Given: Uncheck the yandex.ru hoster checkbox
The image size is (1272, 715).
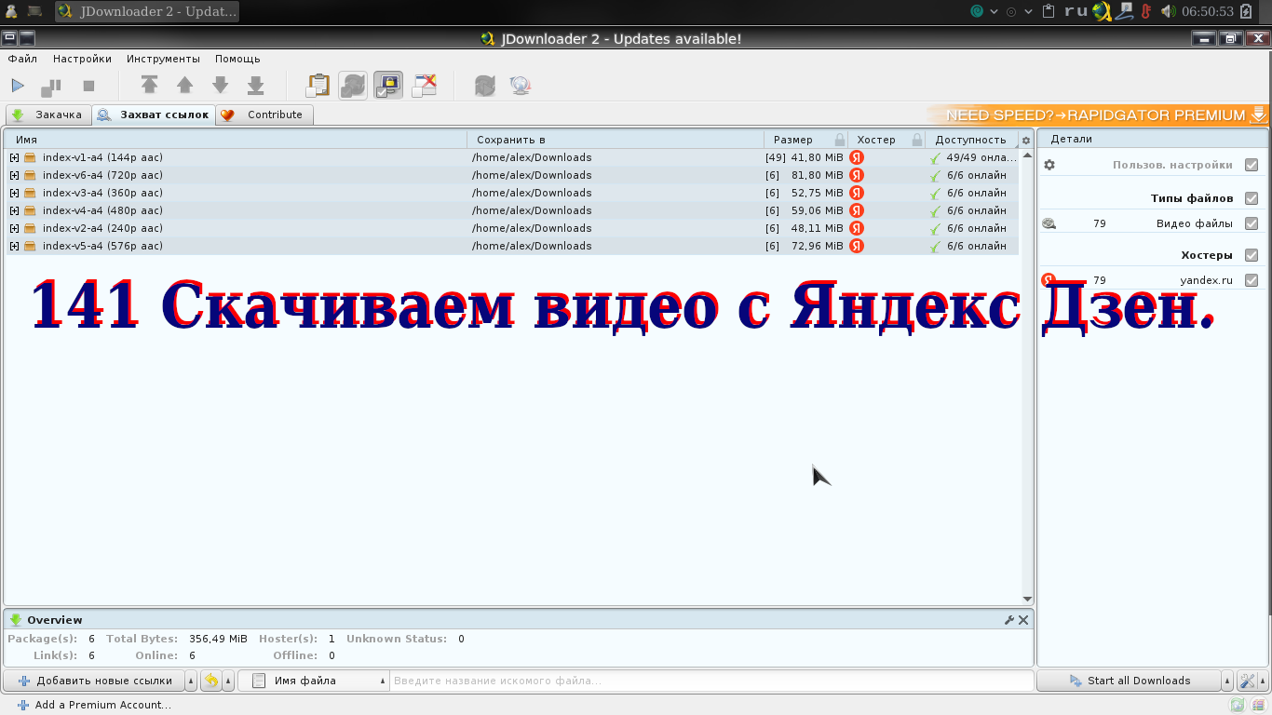Looking at the screenshot, I should 1252,280.
